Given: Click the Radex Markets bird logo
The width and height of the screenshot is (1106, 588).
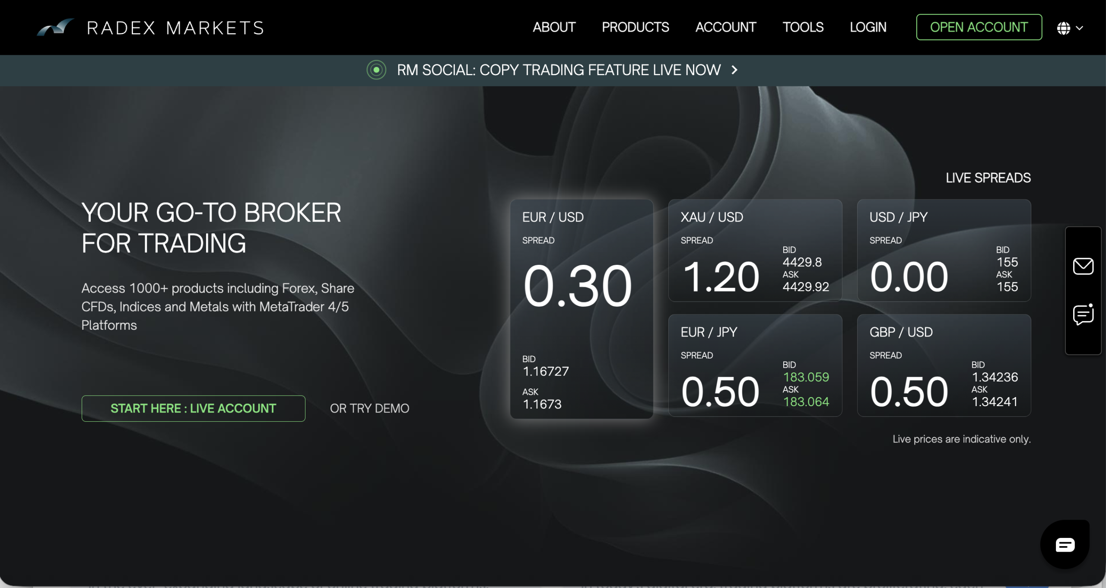Looking at the screenshot, I should point(56,27).
